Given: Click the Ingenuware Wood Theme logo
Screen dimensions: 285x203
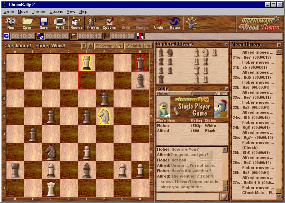Looking at the screenshot, I should click(x=260, y=23).
